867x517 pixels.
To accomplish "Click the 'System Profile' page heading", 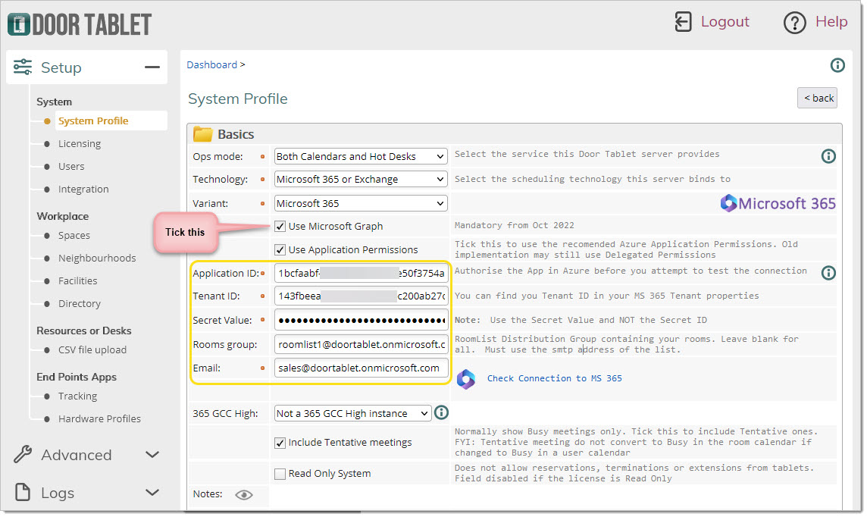I will [x=238, y=99].
